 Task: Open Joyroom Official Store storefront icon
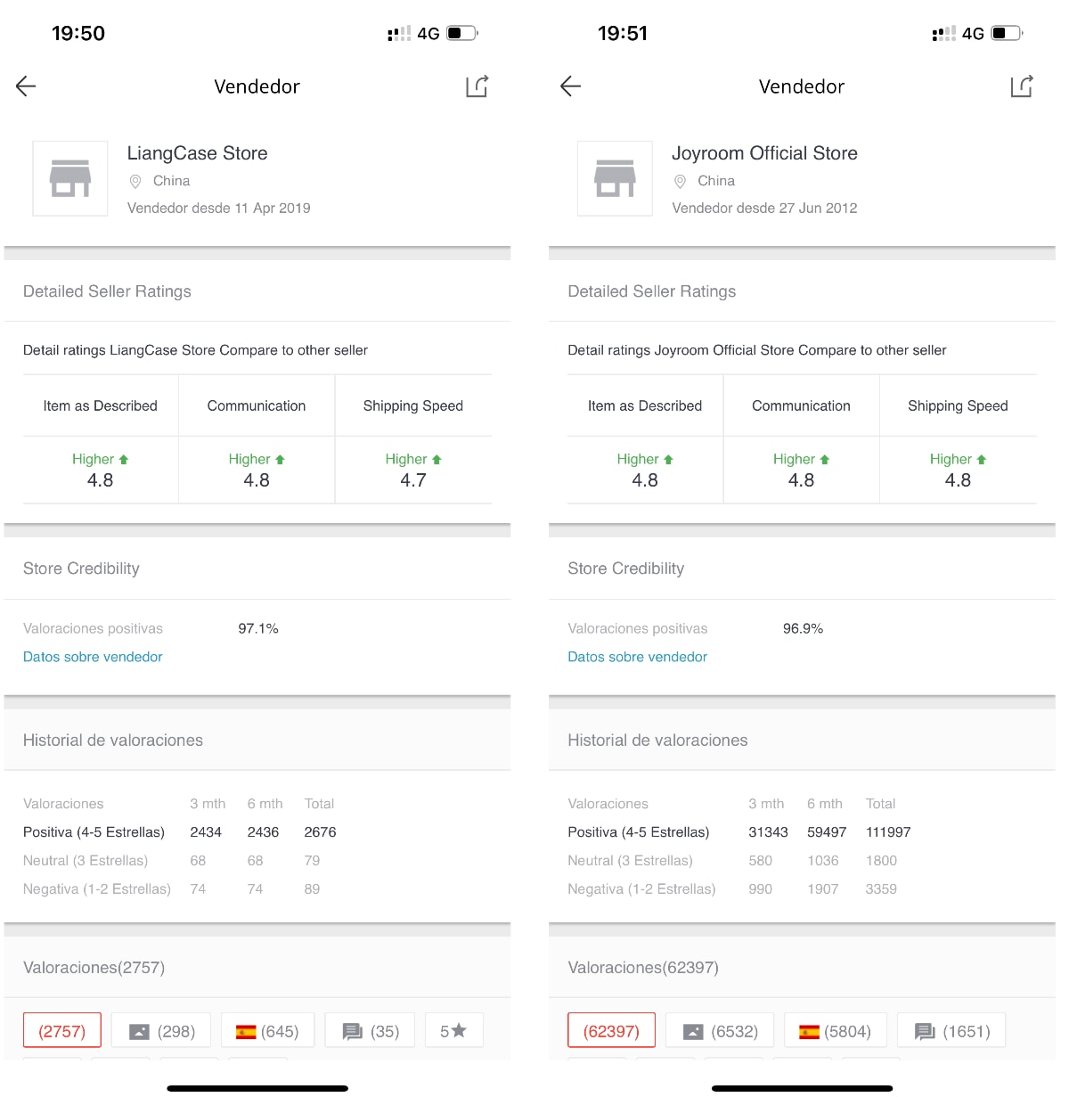coord(615,178)
